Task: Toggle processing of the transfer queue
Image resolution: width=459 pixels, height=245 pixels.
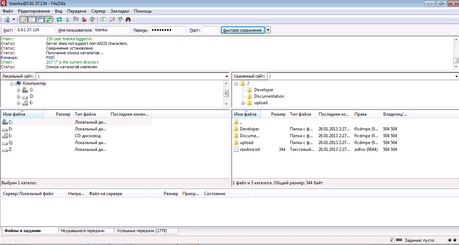Action: pyautogui.click(x=68, y=19)
